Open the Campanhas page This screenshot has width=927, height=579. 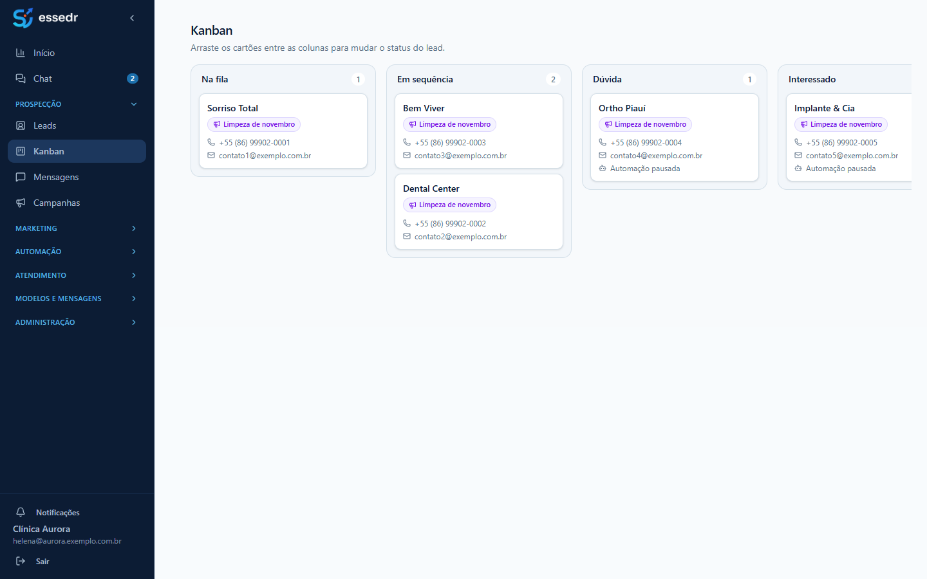(x=77, y=203)
